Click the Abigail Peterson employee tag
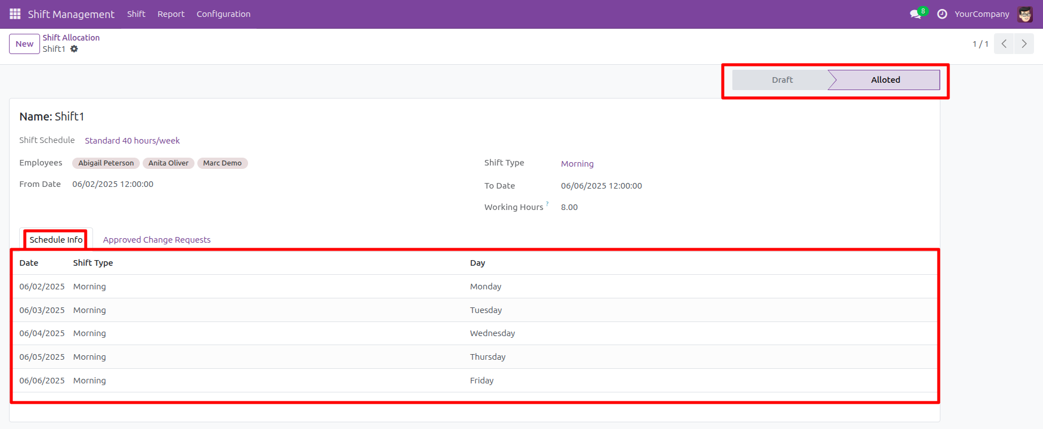The width and height of the screenshot is (1043, 429). tap(106, 163)
